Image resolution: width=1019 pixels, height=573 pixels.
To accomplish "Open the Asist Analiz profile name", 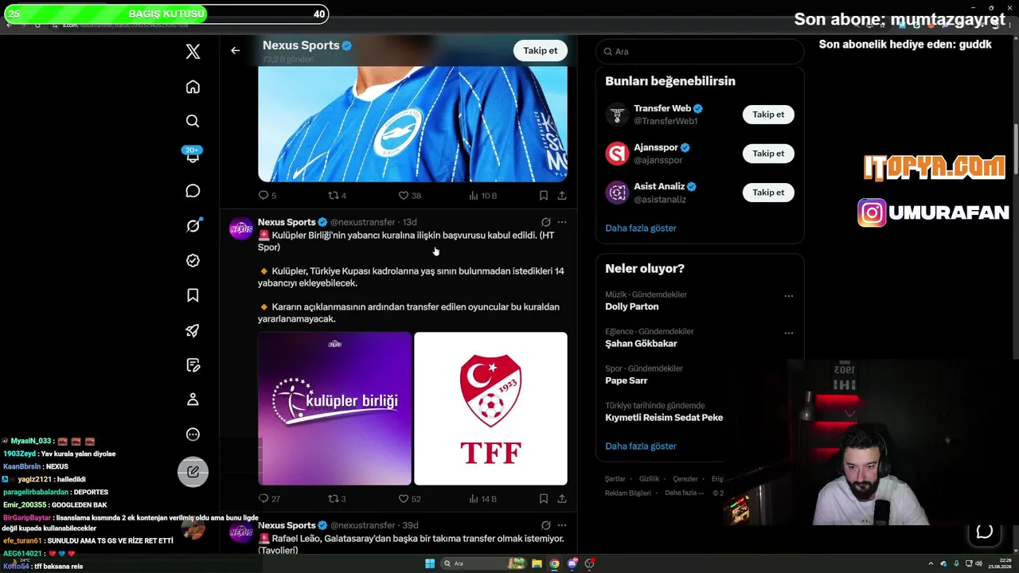I will pos(659,186).
